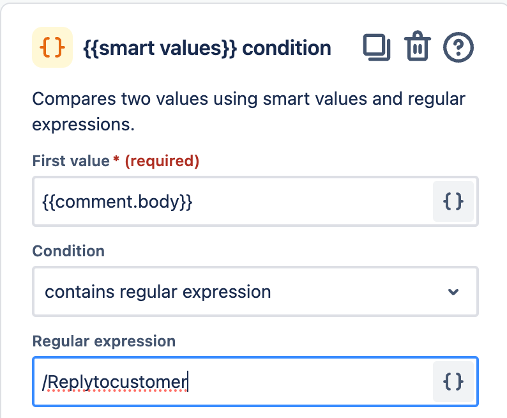507x418 pixels.
Task: Click the word 'expressions.' in the description
Action: coord(84,125)
